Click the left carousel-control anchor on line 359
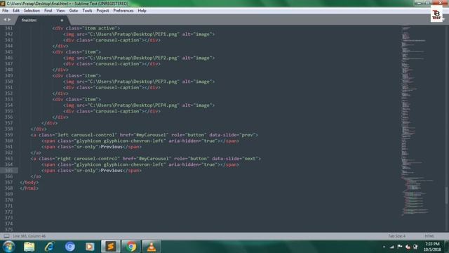449x253 pixels. point(145,135)
